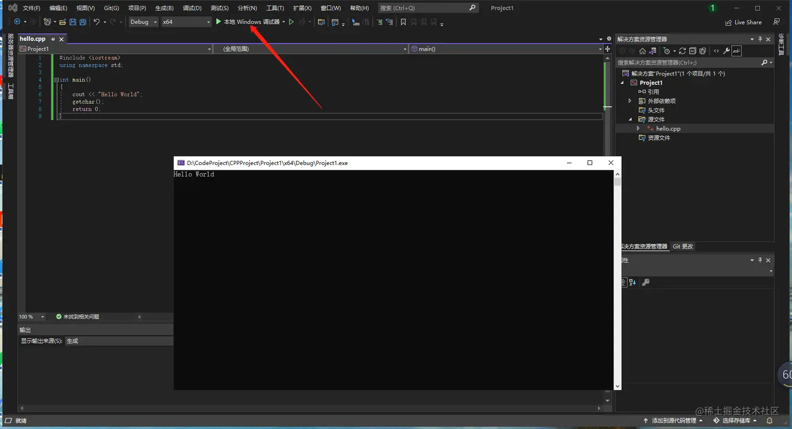The width and height of the screenshot is (792, 429).
Task: Select the 资源文件 folder in Solution Explorer
Action: (659, 138)
